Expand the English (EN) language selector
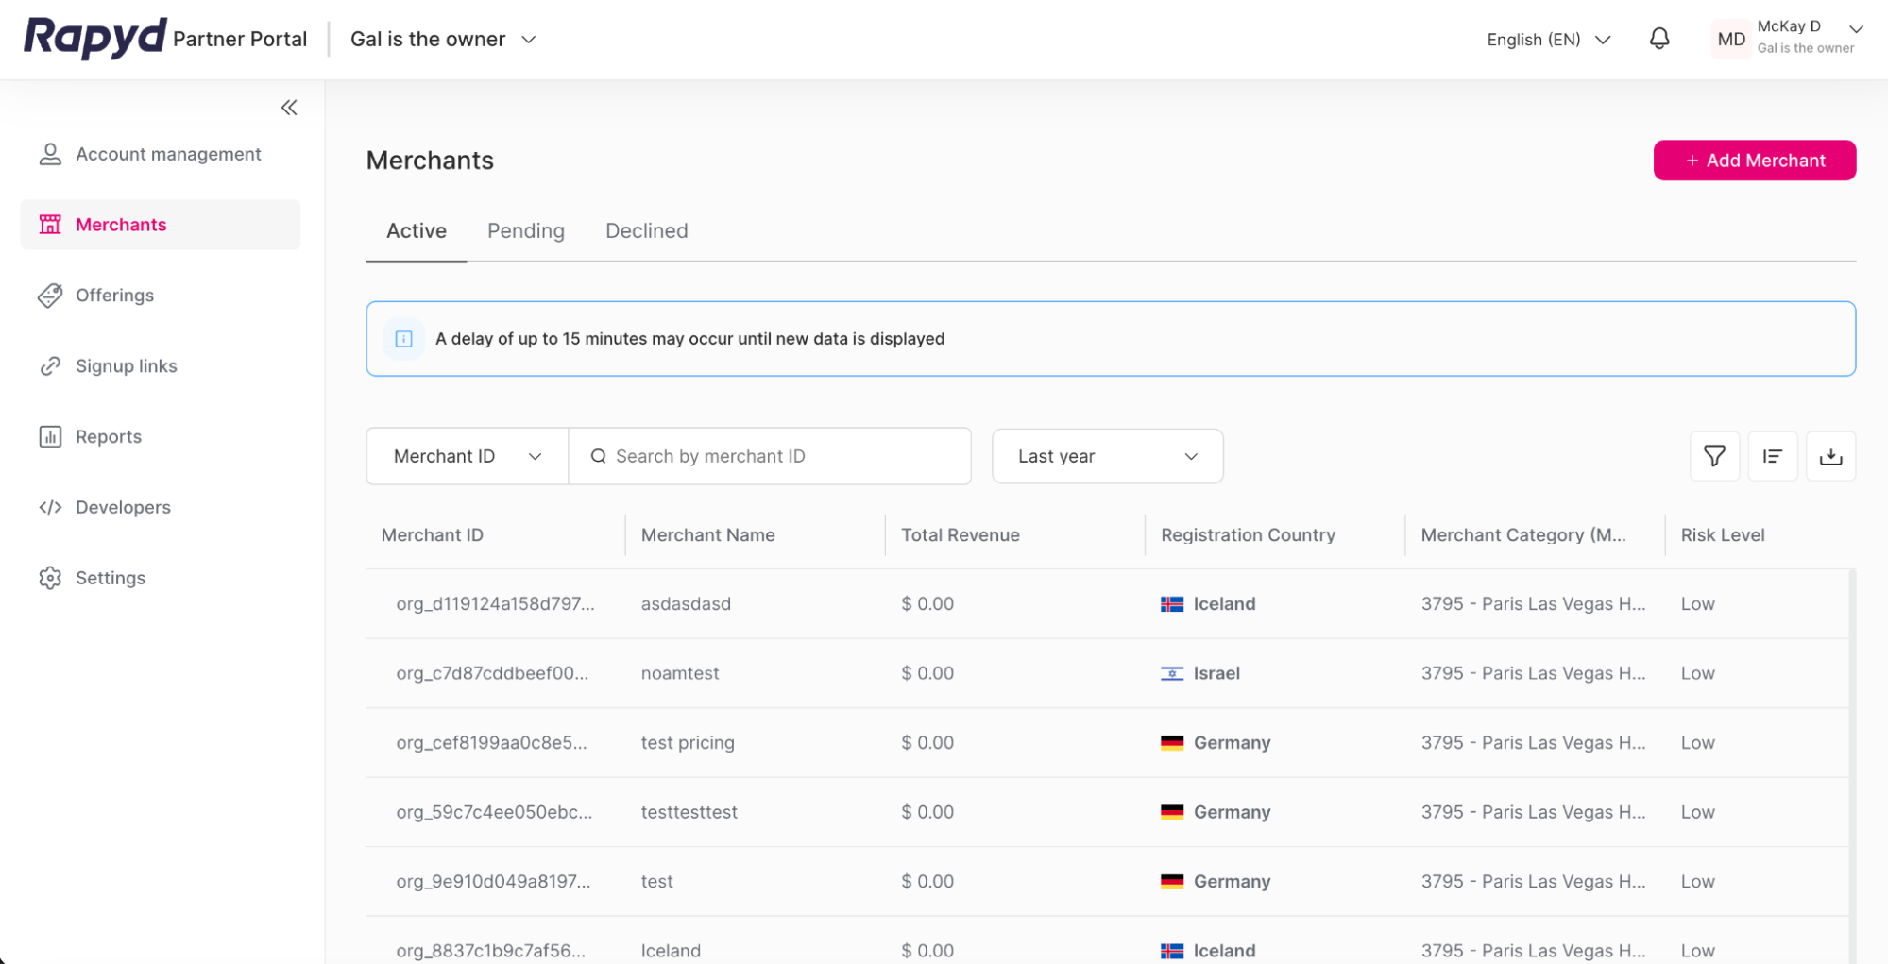 coord(1548,39)
